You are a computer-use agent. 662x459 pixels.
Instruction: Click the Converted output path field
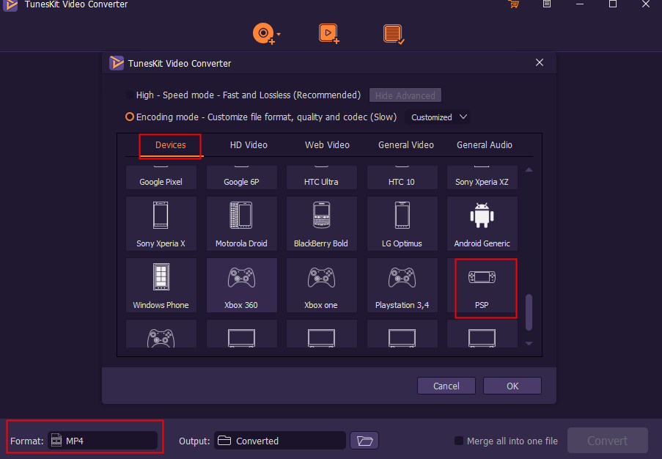(x=280, y=441)
